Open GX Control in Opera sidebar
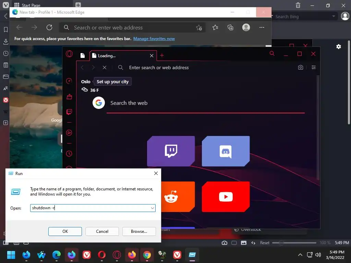 69,81
